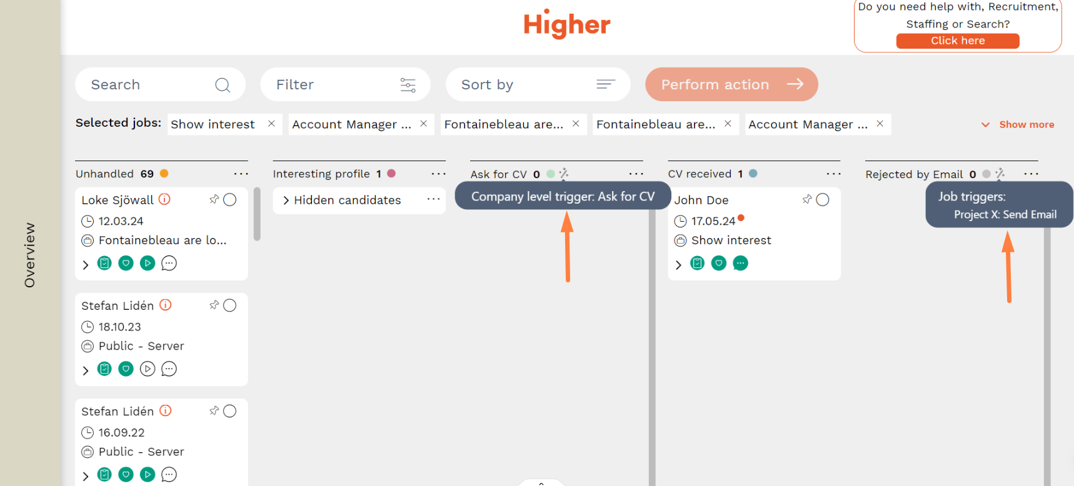1074x486 pixels.
Task: Show more selected jobs
Action: coord(1019,124)
